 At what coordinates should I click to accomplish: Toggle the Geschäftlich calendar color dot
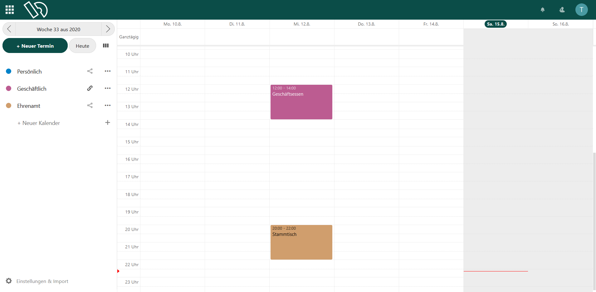pyautogui.click(x=9, y=89)
